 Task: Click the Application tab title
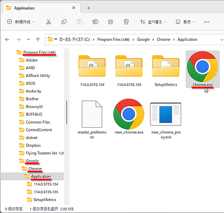(24, 8)
